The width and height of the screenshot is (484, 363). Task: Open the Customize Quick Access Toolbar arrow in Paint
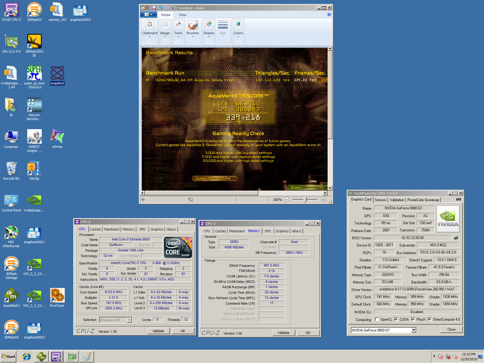click(x=173, y=8)
